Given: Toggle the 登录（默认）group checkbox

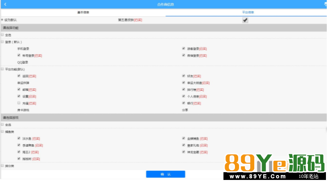Looking at the screenshot, I should pyautogui.click(x=2, y=42).
